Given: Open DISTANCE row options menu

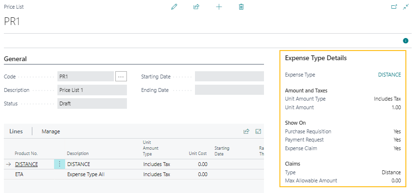Looking at the screenshot, I should coord(59,164).
